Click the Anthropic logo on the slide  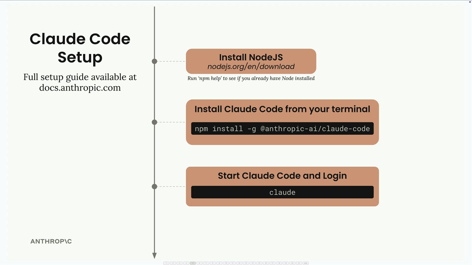51,241
